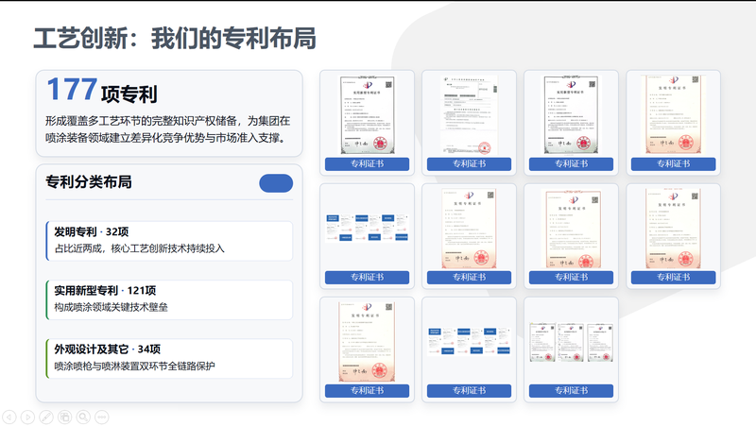Open the first certificate image in top row
The width and height of the screenshot is (756, 426).
(x=367, y=114)
